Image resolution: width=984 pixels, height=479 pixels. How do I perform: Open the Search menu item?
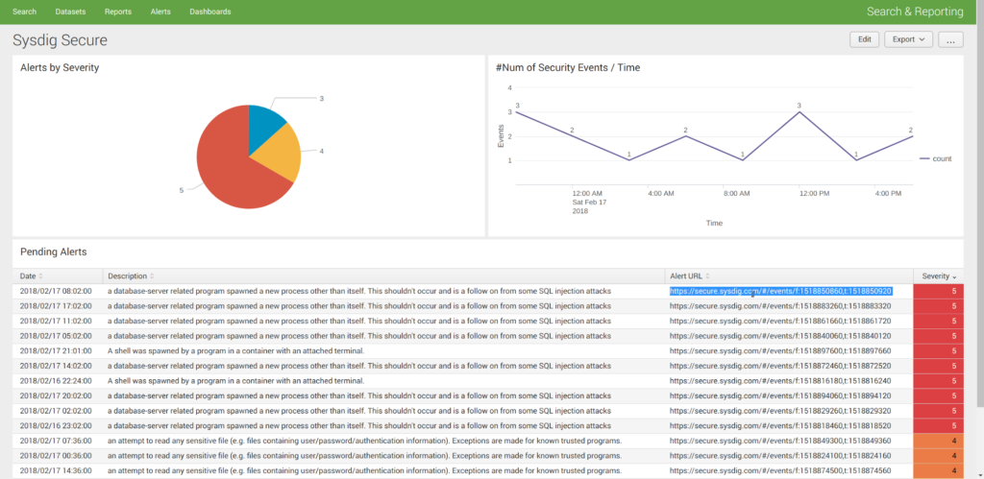[x=24, y=12]
